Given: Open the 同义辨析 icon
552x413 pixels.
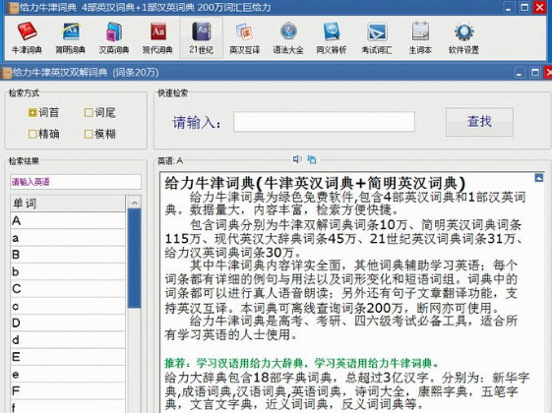Looking at the screenshot, I should coord(332,37).
